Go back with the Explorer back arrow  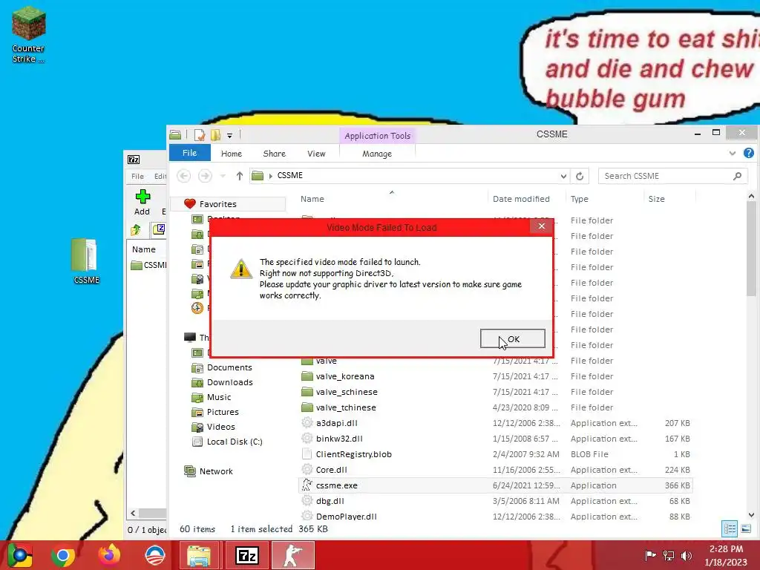coord(183,176)
